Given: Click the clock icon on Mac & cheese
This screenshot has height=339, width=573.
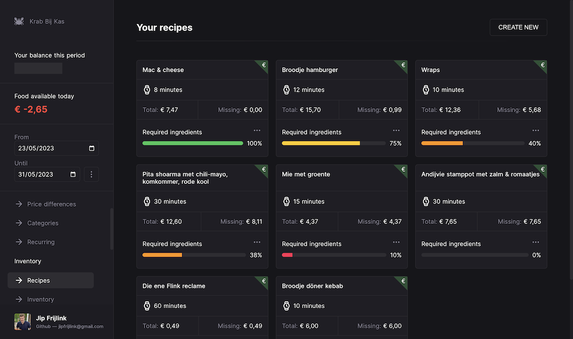Looking at the screenshot, I should pos(147,89).
